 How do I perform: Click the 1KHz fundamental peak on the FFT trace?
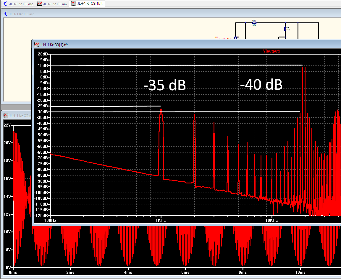[161, 109]
